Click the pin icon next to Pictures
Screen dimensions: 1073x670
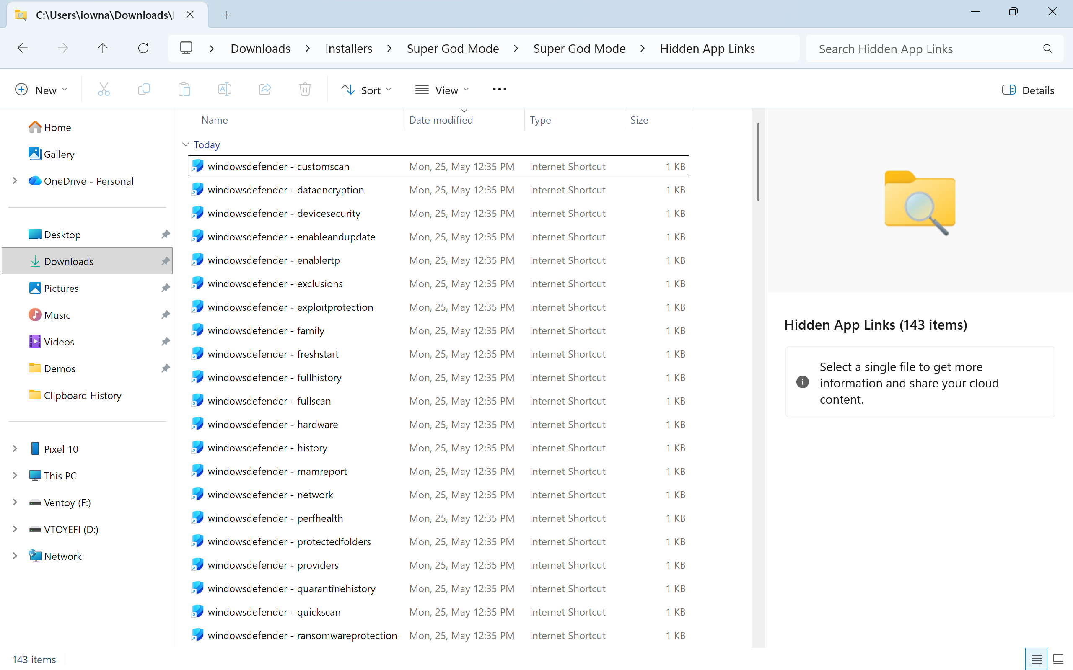(x=166, y=288)
